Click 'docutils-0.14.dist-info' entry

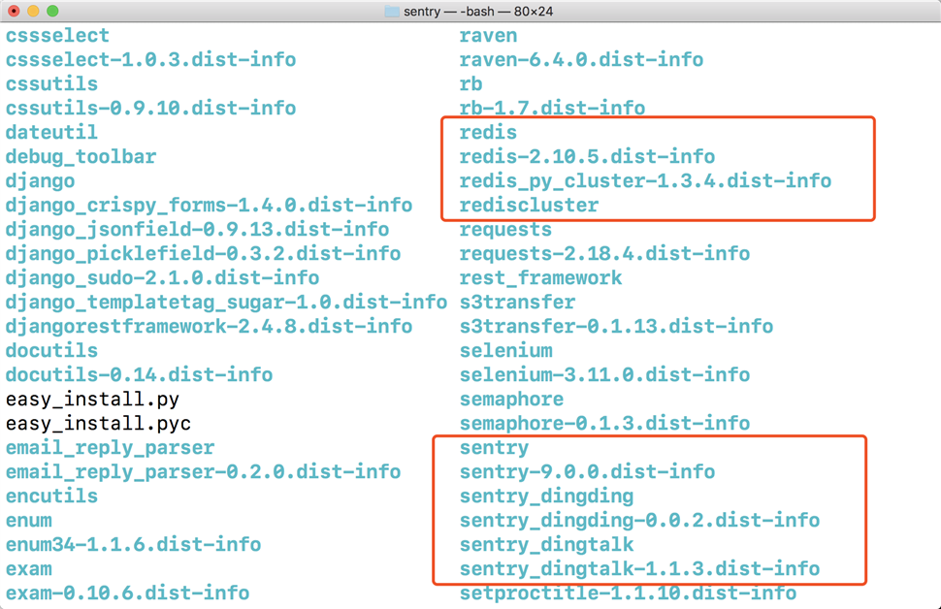tap(140, 375)
